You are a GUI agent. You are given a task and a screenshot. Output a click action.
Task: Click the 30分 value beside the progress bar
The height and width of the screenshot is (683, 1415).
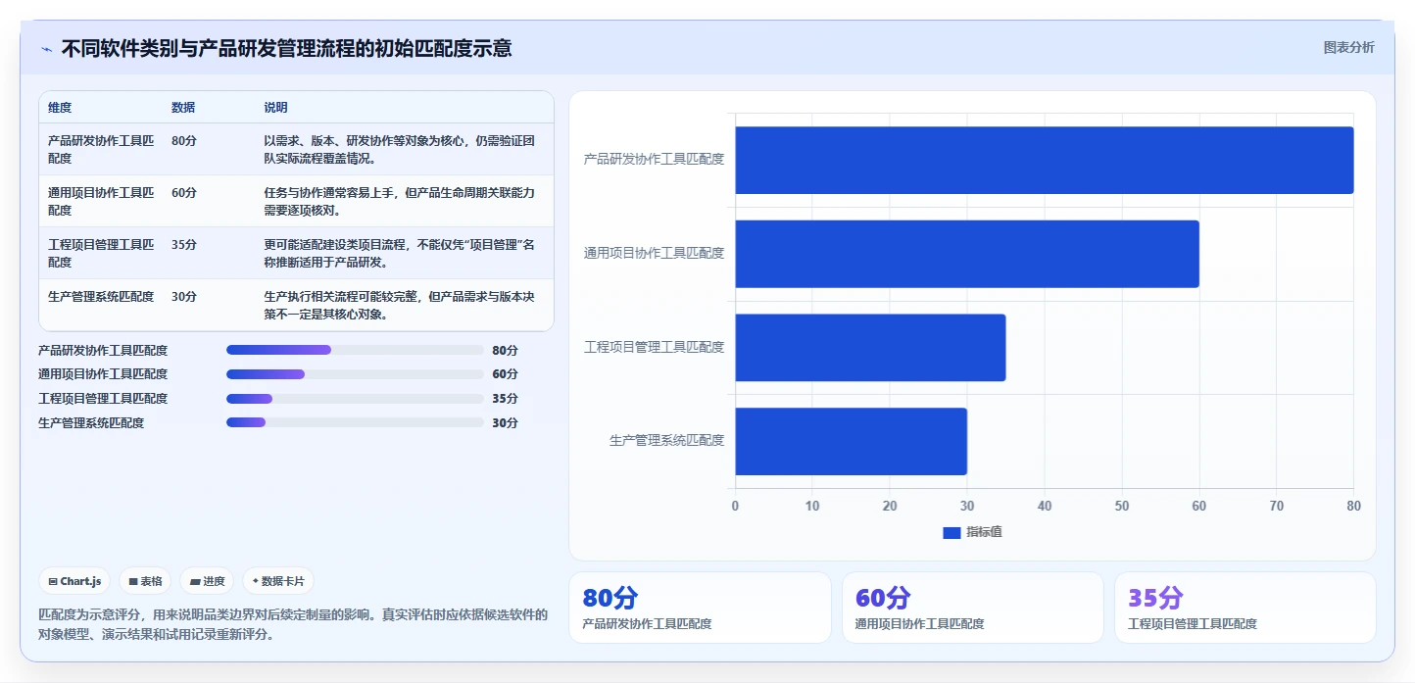[x=506, y=423]
